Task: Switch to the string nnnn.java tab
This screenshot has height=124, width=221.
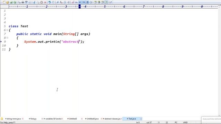Action: pyautogui.click(x=14, y=119)
